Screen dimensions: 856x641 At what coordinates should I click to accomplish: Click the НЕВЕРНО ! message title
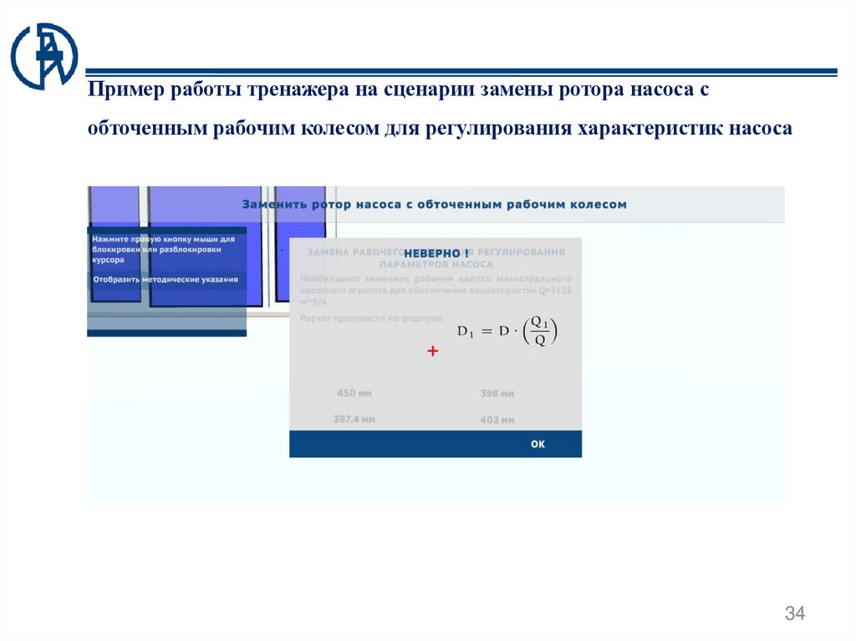coord(436,252)
